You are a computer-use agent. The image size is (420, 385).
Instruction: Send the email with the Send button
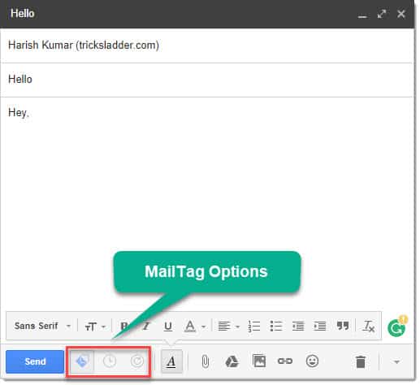(35, 361)
